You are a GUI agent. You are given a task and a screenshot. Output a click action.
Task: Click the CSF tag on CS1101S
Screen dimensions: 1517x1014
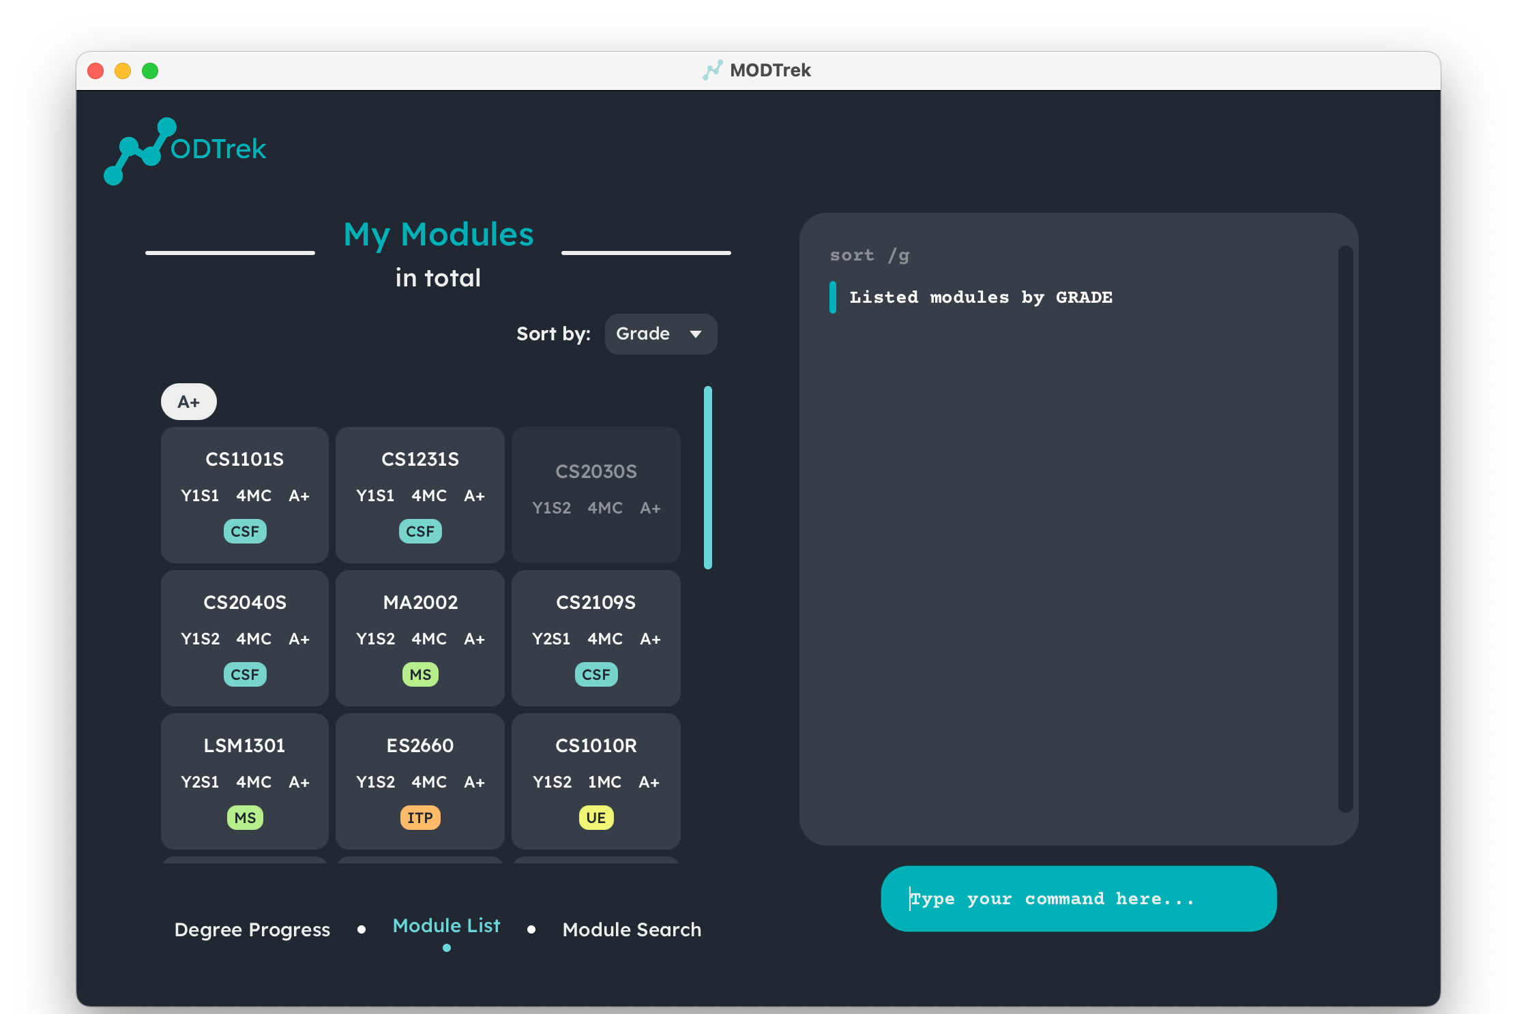[245, 531]
